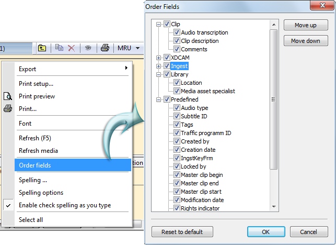Select the Created by field row
336x245 pixels.
click(195, 141)
